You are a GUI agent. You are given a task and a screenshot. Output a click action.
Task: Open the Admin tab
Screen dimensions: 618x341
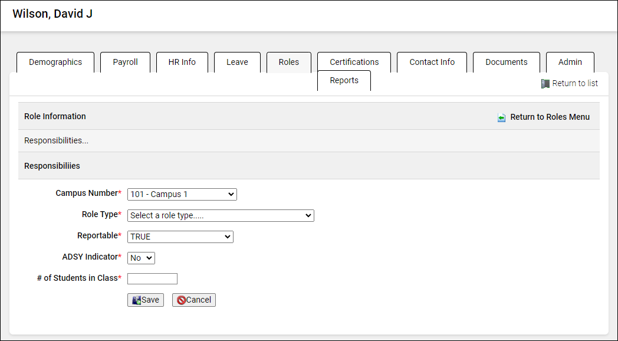click(x=570, y=62)
